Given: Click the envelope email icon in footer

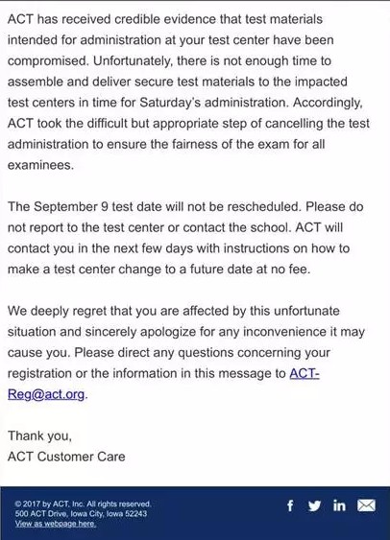Looking at the screenshot, I should [366, 505].
